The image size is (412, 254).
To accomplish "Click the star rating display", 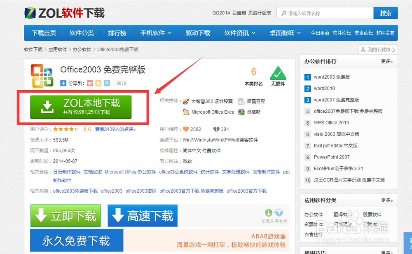I will 66,129.
